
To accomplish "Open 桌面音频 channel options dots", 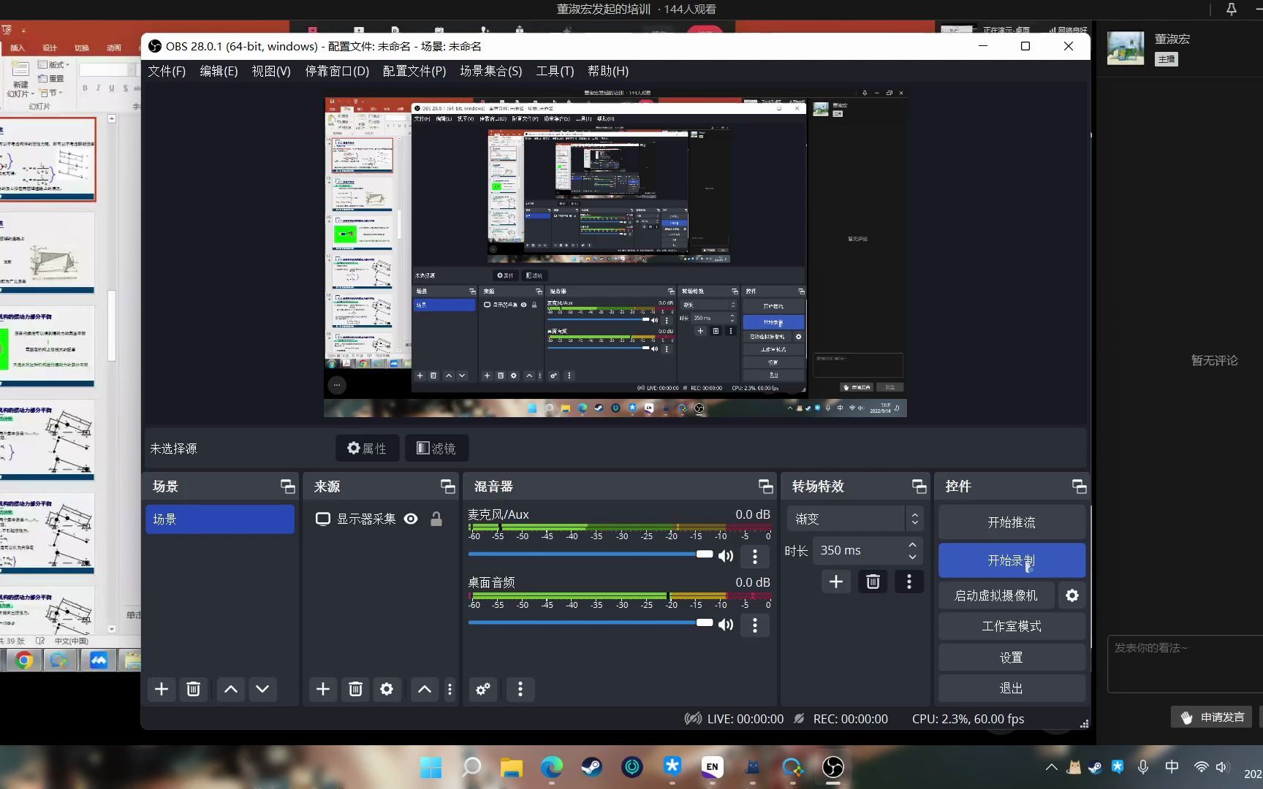I will tap(755, 625).
